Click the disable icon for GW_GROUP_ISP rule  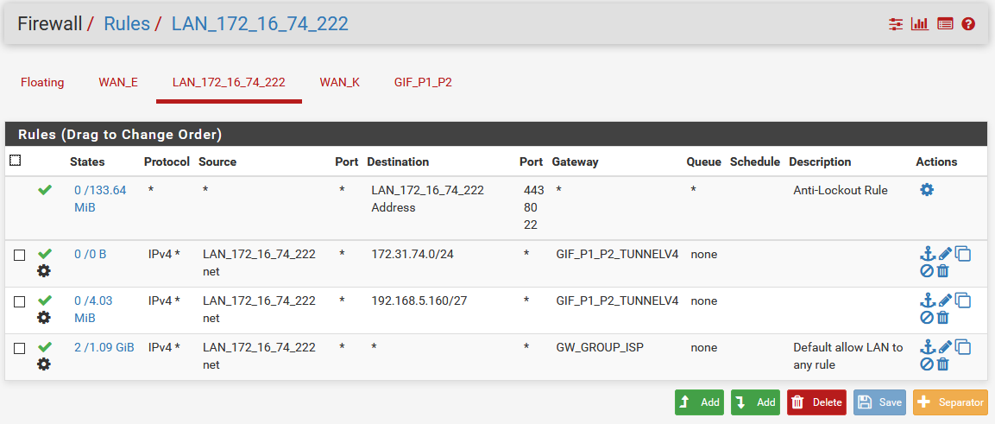coord(927,364)
